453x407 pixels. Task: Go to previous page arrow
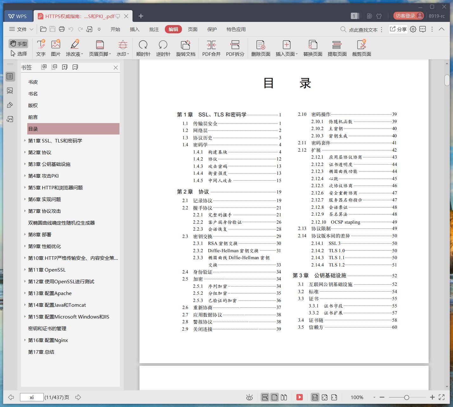coord(11,397)
